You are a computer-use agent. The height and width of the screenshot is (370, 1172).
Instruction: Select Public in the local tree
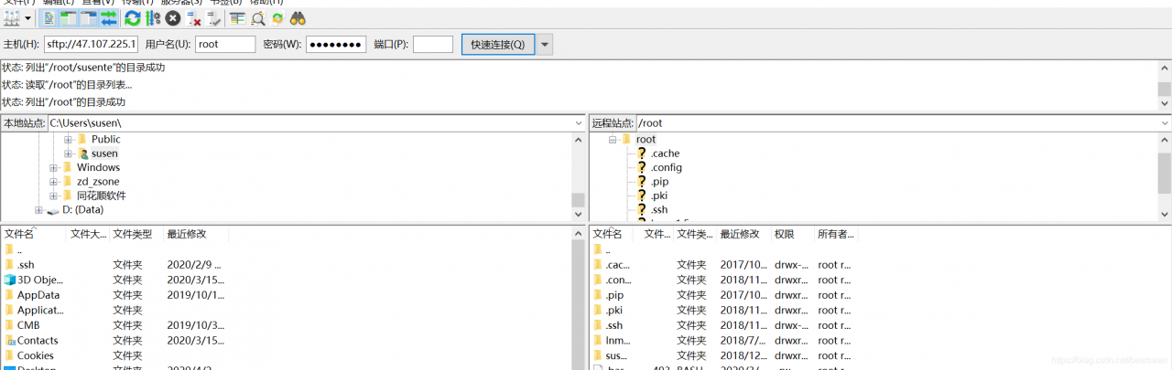click(105, 139)
